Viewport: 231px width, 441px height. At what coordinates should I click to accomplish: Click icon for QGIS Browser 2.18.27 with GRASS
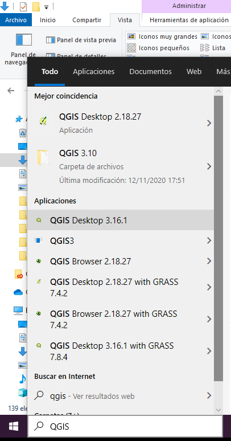pos(39,313)
